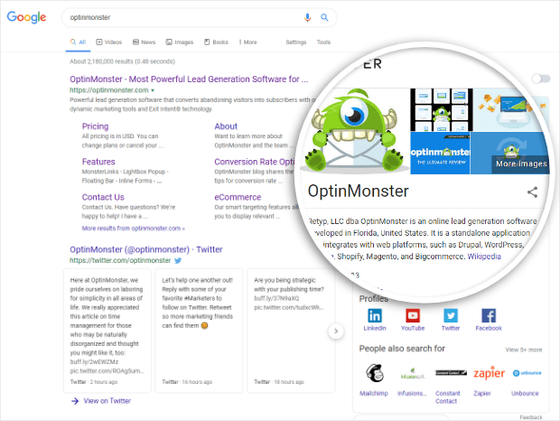
Task: Open the Features sitelink
Action: pos(98,162)
